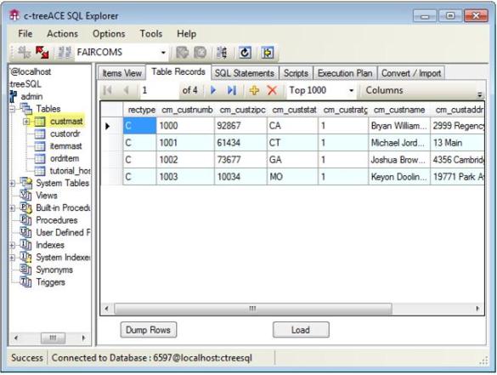497x375 pixels.
Task: Expand the custmast table node
Action: pos(26,122)
